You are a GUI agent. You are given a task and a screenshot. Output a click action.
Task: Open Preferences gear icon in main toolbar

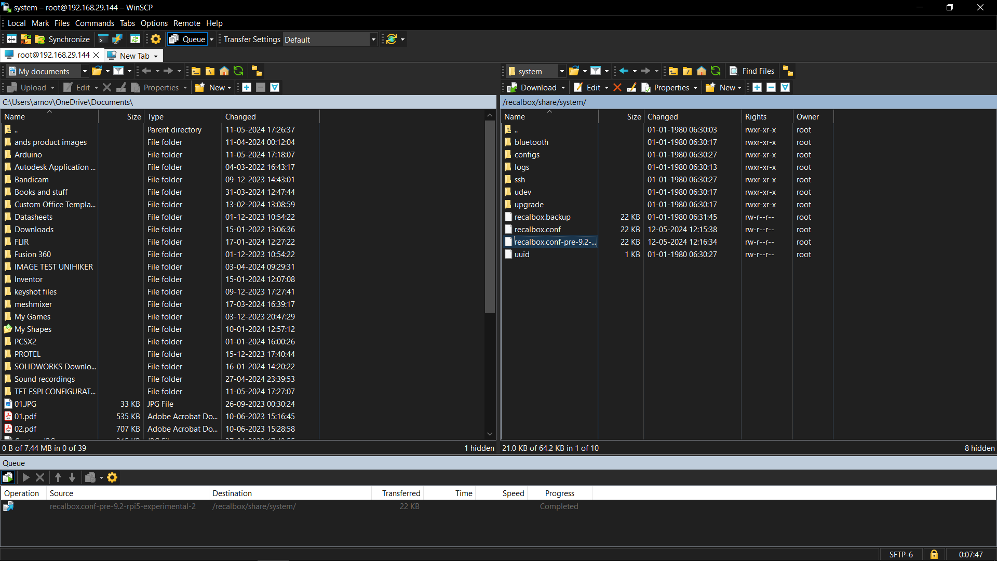156,39
